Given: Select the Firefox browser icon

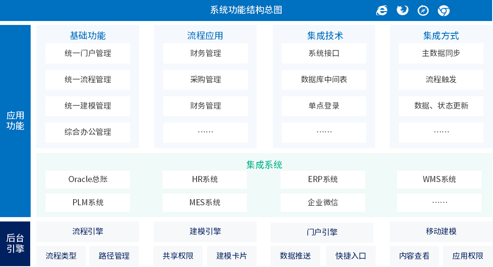Looking at the screenshot, I should (402, 10).
